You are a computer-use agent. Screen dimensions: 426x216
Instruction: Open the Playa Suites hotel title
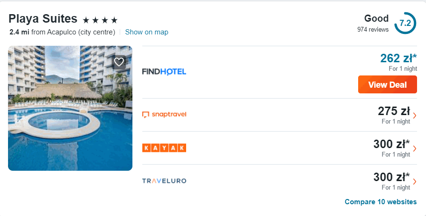(43, 19)
